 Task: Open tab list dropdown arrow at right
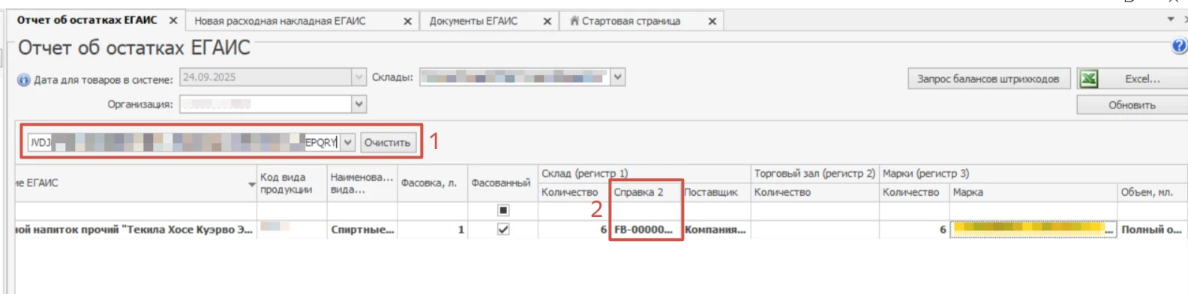(x=1171, y=19)
